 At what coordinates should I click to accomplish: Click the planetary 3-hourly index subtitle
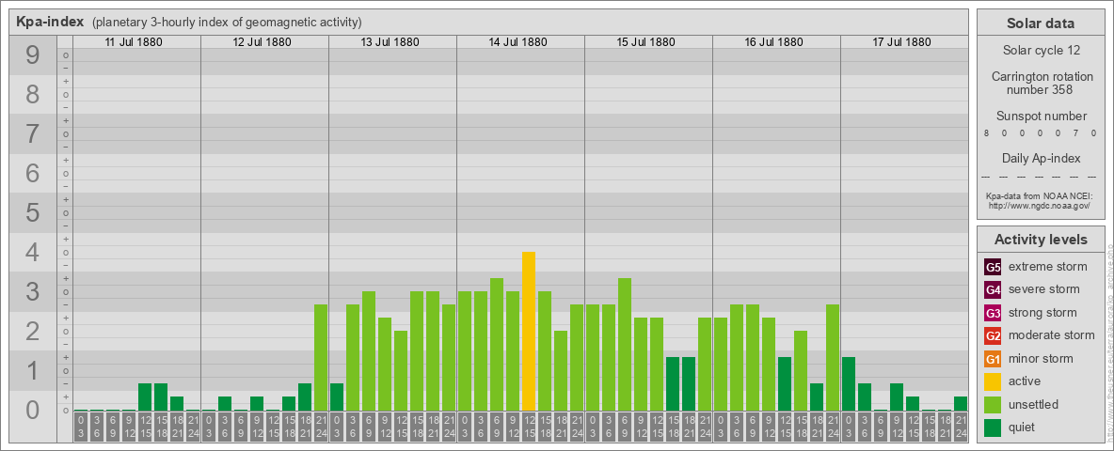(x=227, y=22)
